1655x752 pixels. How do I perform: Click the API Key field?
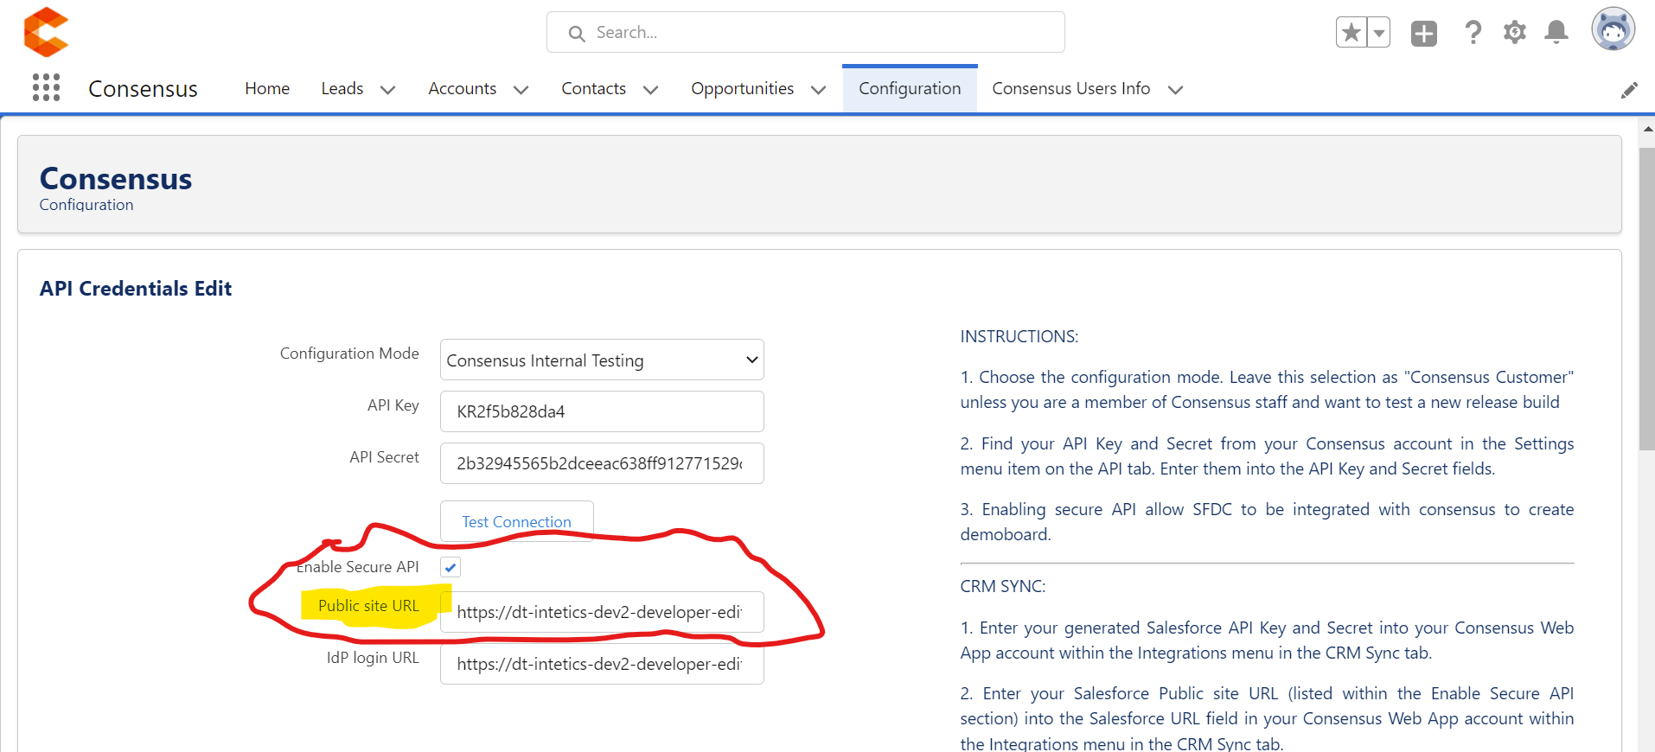(x=602, y=411)
